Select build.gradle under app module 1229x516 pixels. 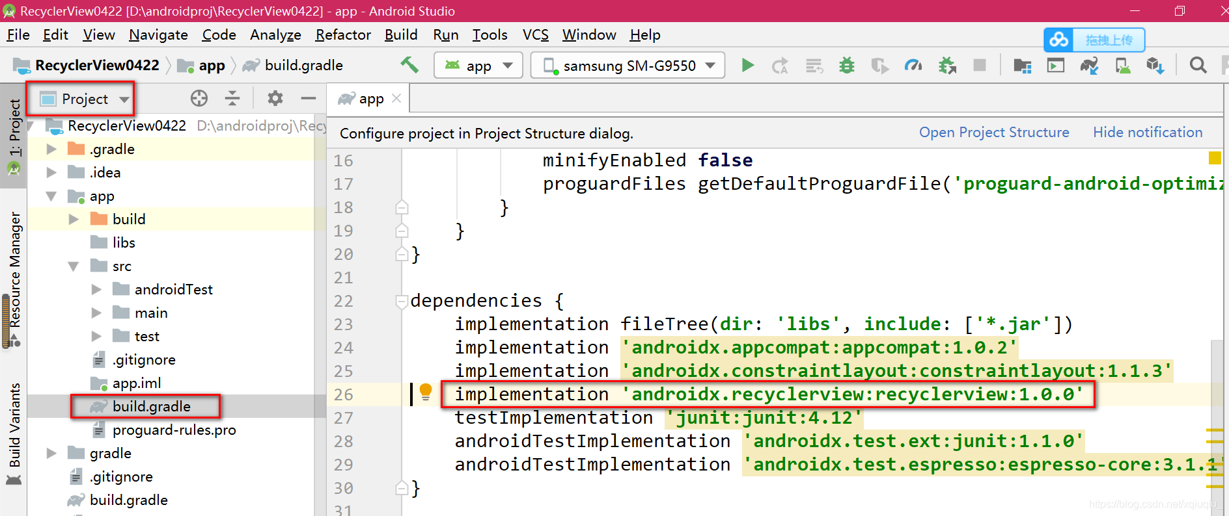(151, 406)
